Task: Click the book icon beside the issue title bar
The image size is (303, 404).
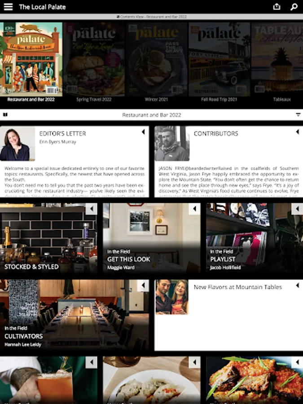Action: point(5,114)
